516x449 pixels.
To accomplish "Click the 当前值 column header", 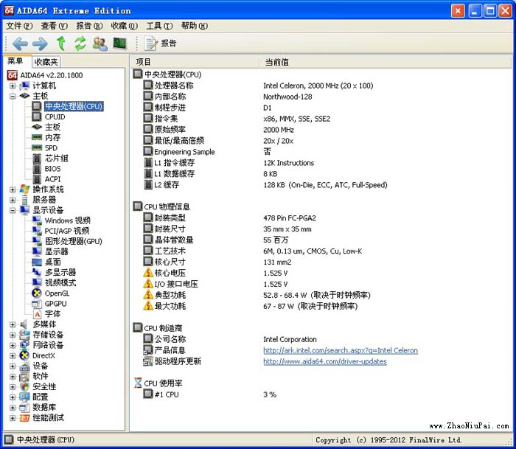I will pos(385,62).
